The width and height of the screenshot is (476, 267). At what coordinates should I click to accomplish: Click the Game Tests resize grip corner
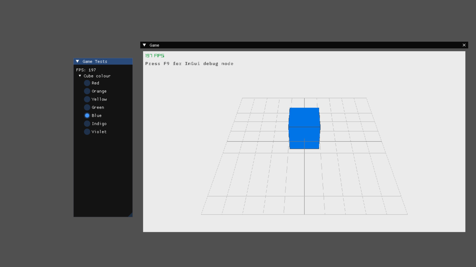tap(130, 215)
